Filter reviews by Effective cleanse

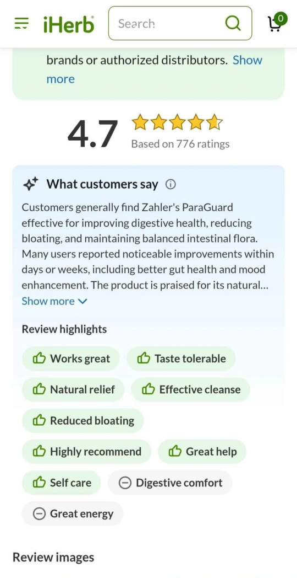[x=191, y=389]
